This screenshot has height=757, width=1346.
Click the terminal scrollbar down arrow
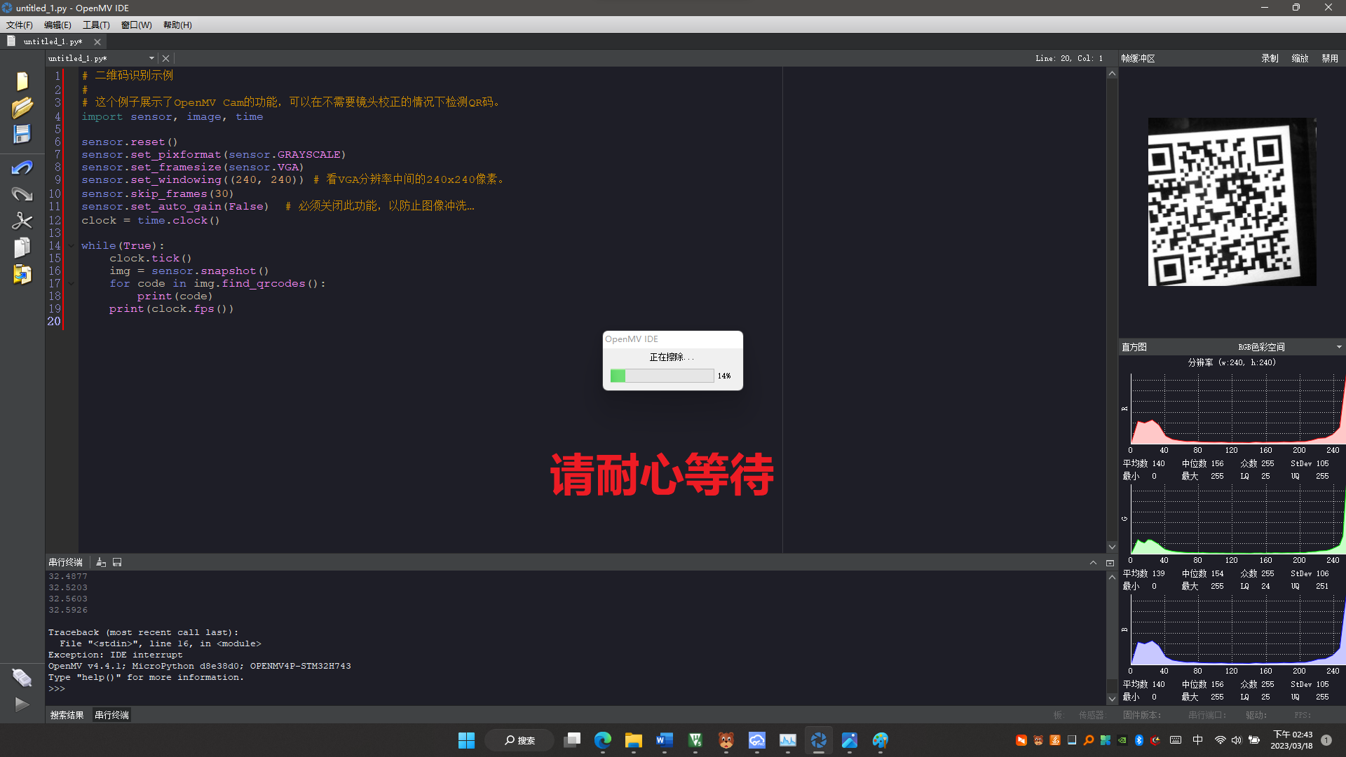coord(1112,699)
